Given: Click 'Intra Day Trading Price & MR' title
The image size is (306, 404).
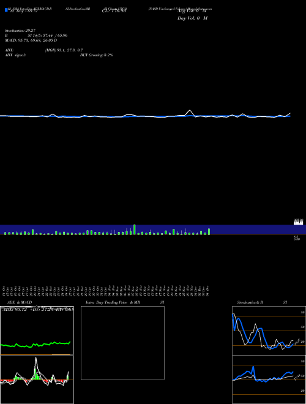Looking at the screenshot, I should click(x=113, y=302).
